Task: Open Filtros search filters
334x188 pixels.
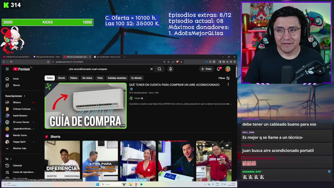Action: [x=224, y=78]
